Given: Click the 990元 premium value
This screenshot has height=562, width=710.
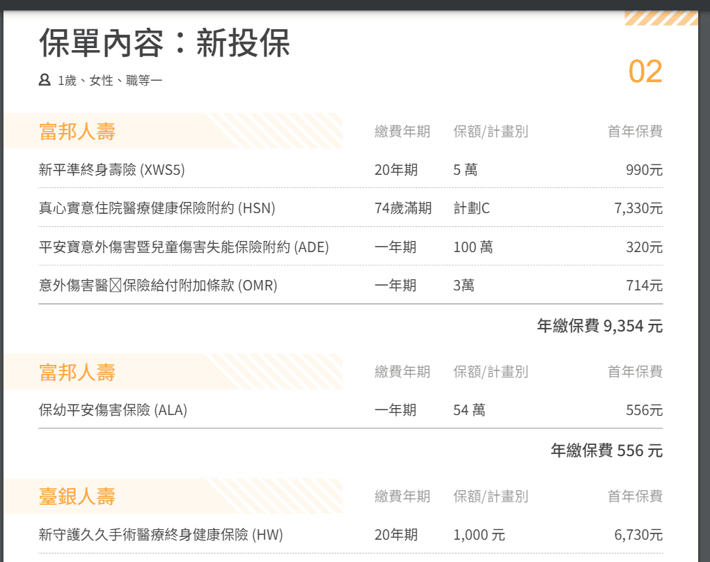Looking at the screenshot, I should (645, 170).
